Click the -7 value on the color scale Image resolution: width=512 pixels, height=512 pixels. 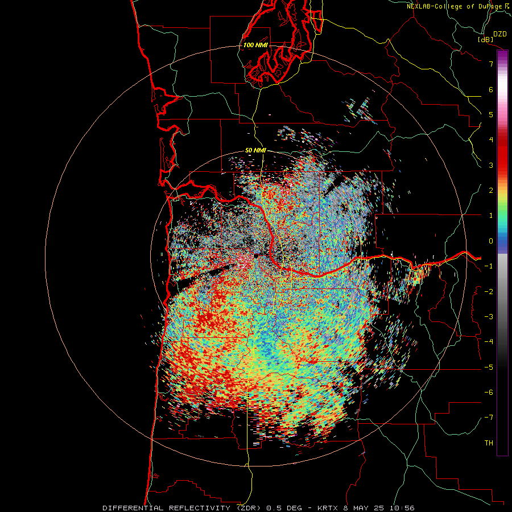tap(489, 418)
